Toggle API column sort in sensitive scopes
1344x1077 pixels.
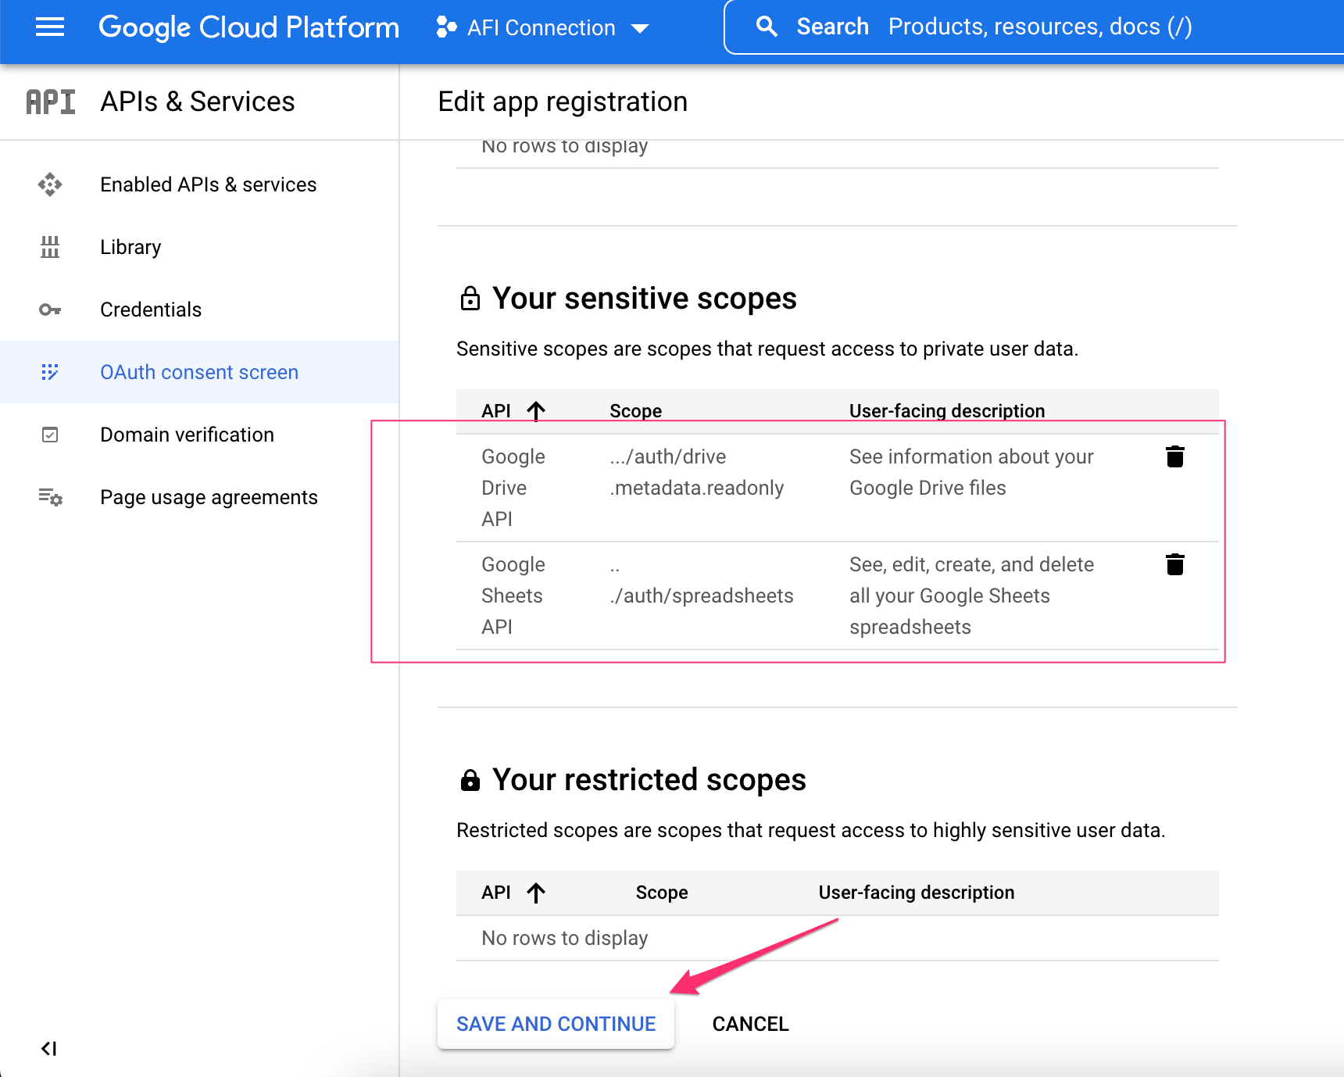(x=535, y=410)
